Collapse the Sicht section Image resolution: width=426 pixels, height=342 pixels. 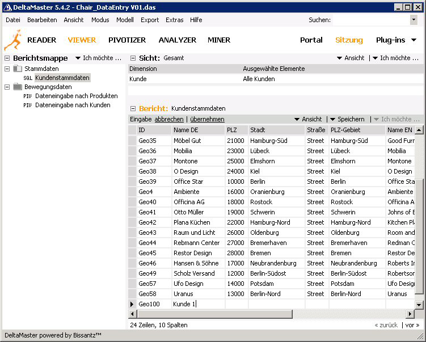[133, 58]
